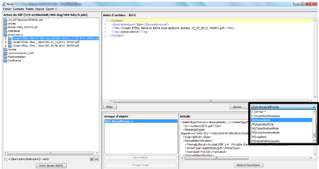Click the Ouvrir dossier AU/OG button

51,165
